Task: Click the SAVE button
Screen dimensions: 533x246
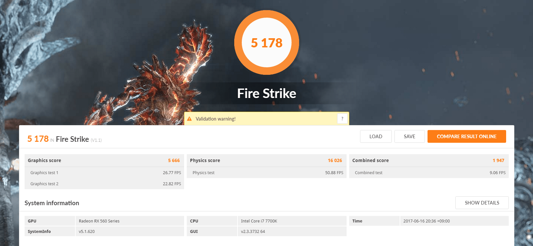Action: coord(409,137)
